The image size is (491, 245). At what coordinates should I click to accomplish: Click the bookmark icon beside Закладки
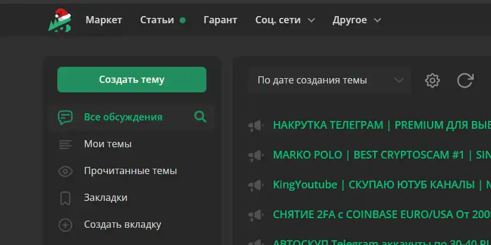point(65,198)
